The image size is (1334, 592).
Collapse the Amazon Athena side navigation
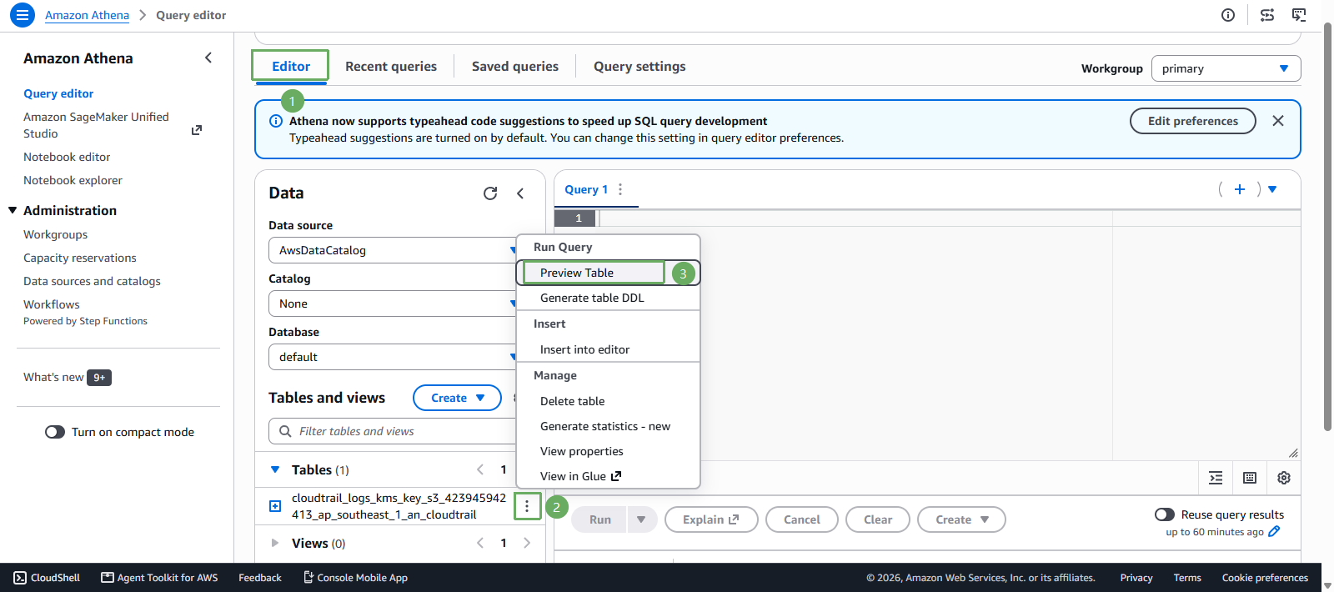tap(208, 58)
